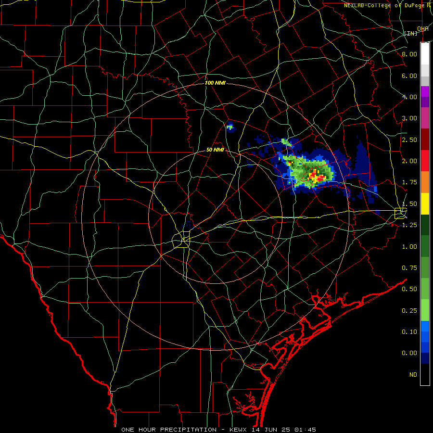Select the yellow 1.50 legend color block
Viewport: 433px width, 433px height.
click(x=425, y=204)
